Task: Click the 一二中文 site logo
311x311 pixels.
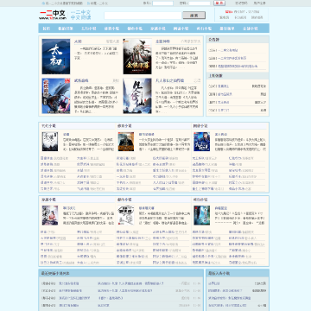Action: pos(53,15)
